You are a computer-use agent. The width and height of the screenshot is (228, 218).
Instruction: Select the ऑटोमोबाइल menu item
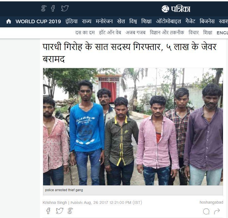pyautogui.click(x=168, y=21)
